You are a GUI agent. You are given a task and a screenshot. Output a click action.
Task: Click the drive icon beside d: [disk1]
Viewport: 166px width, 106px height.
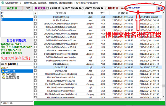[x=2, y=64]
